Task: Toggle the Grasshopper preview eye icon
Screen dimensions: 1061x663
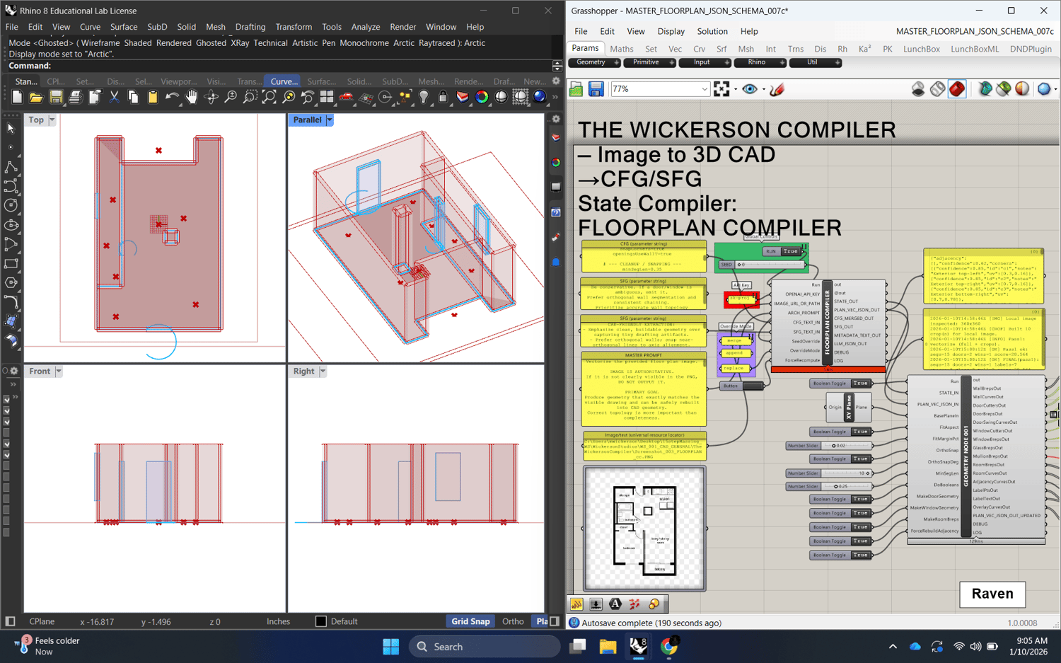Action: (x=749, y=89)
